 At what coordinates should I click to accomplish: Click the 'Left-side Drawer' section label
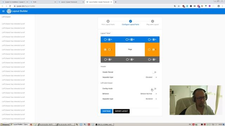[x=107, y=83]
